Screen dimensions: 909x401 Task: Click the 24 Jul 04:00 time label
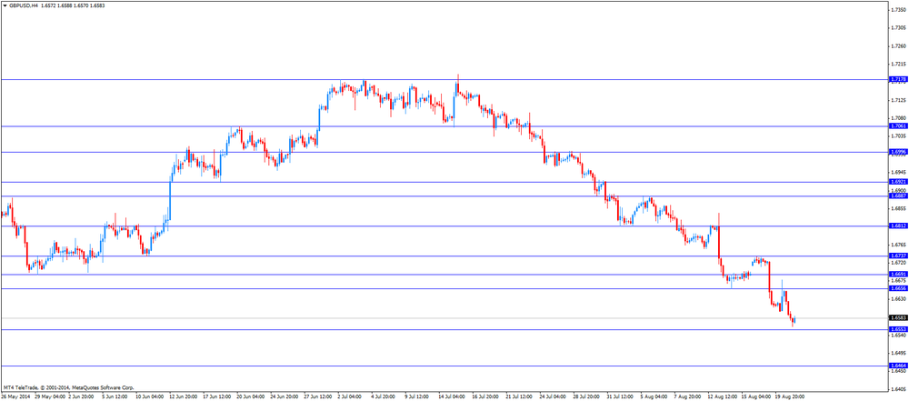(x=554, y=397)
